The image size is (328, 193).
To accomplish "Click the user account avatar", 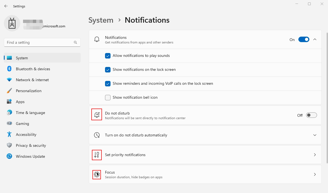I will (12, 23).
